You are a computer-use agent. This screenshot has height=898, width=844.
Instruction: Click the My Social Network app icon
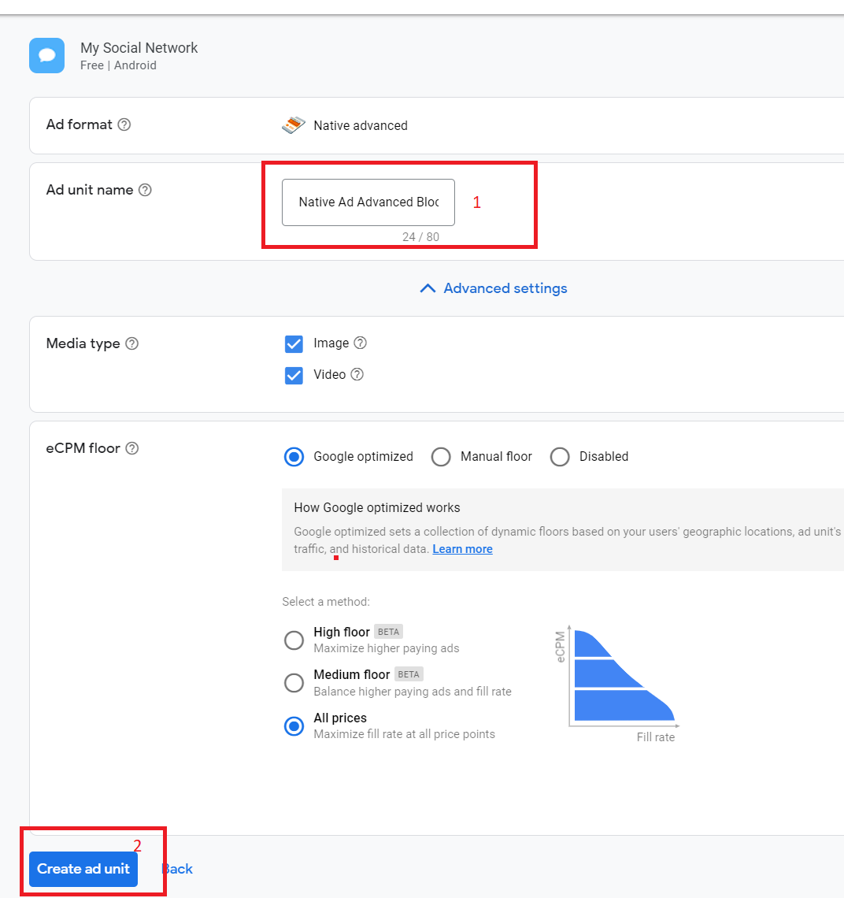(46, 55)
